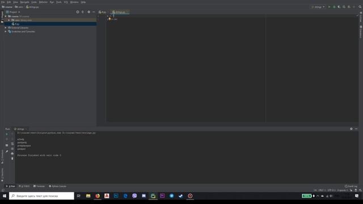Viewport: 363px width, 204px height.
Task: Click the Print icon in Run console toolbar
Action: [x=12, y=154]
